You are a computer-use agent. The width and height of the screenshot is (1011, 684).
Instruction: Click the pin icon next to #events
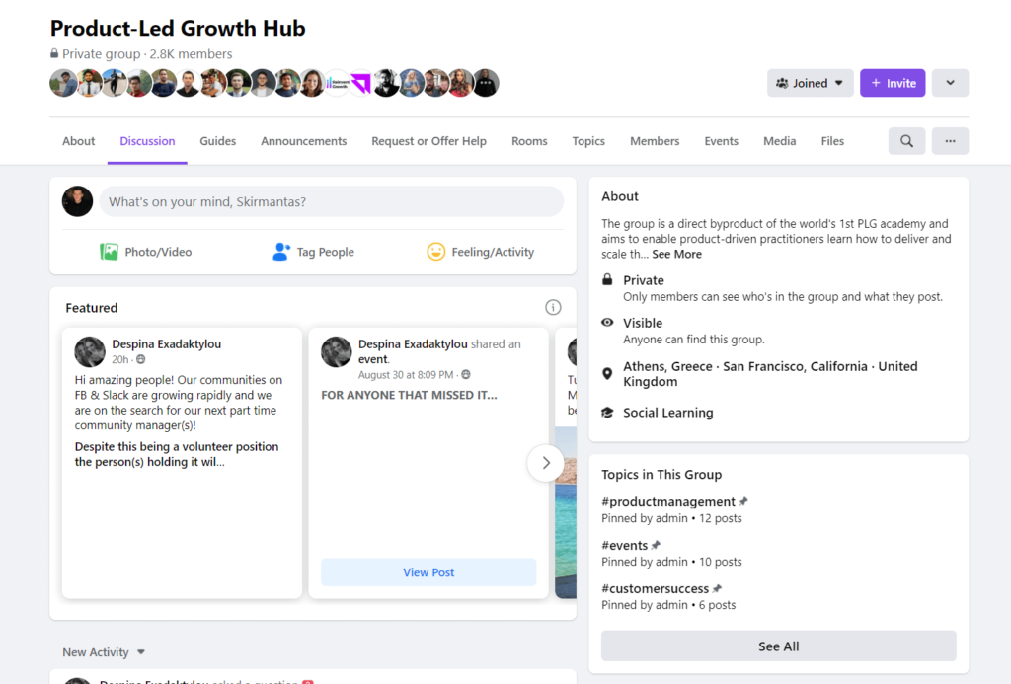pyautogui.click(x=656, y=546)
